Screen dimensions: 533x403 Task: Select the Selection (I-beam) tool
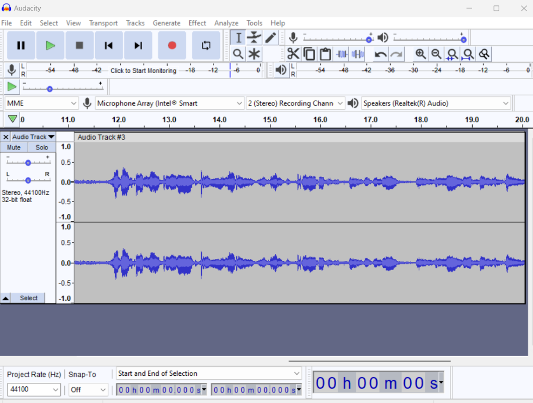point(238,38)
